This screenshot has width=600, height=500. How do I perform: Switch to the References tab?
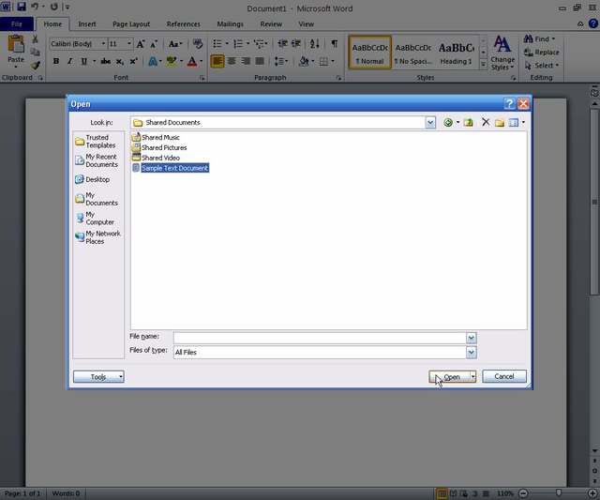(x=184, y=23)
